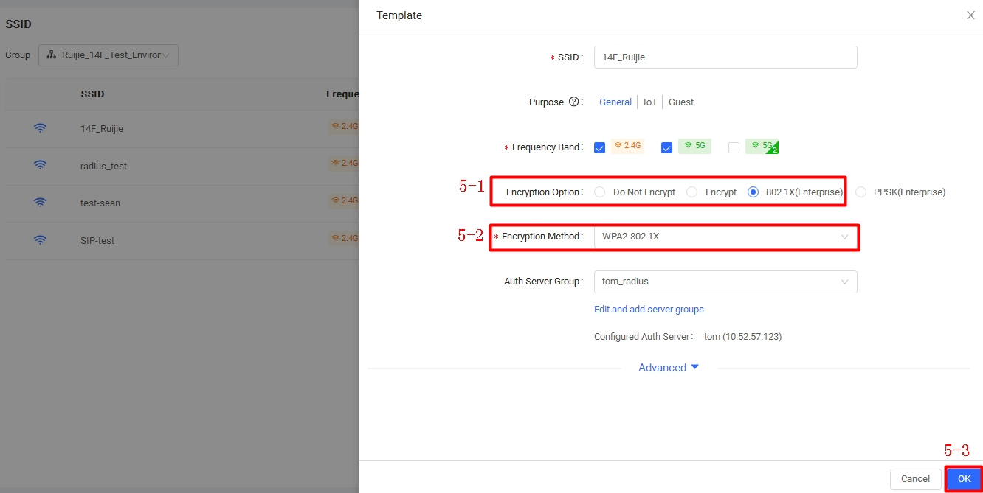The image size is (983, 493).
Task: Click the Purpose help question mark icon
Action: pyautogui.click(x=574, y=102)
